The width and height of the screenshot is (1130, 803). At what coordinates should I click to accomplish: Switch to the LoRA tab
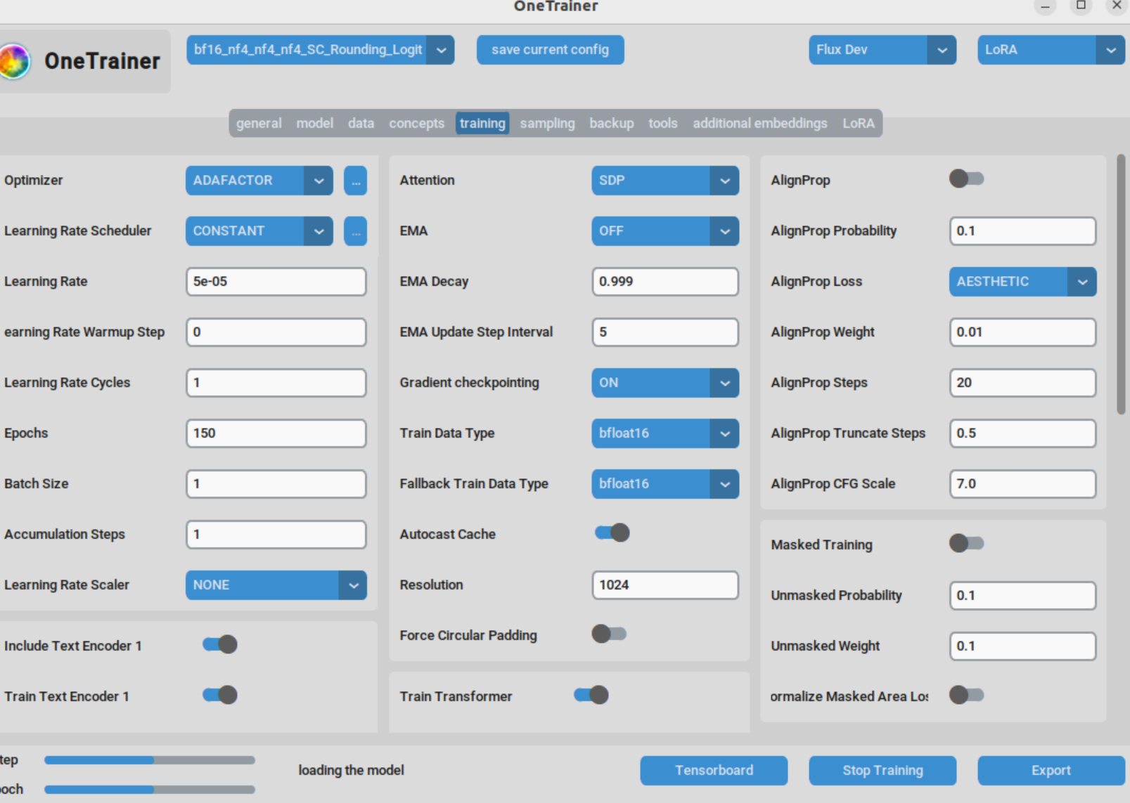(x=859, y=123)
